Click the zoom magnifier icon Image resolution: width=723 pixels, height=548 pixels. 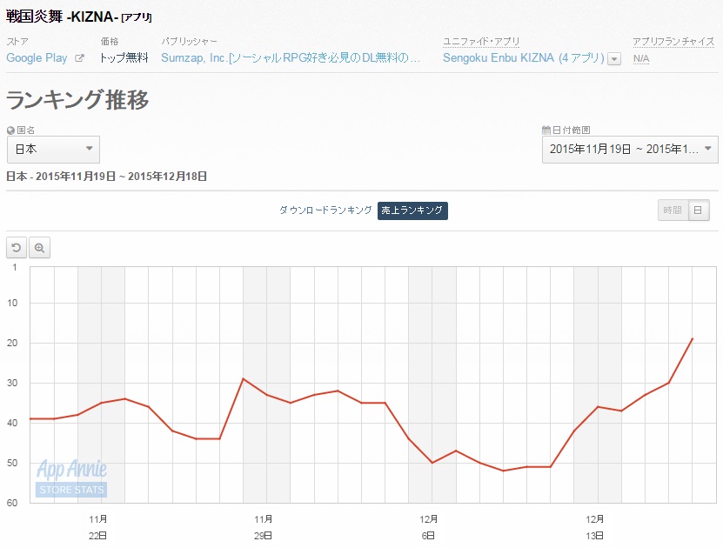40,248
